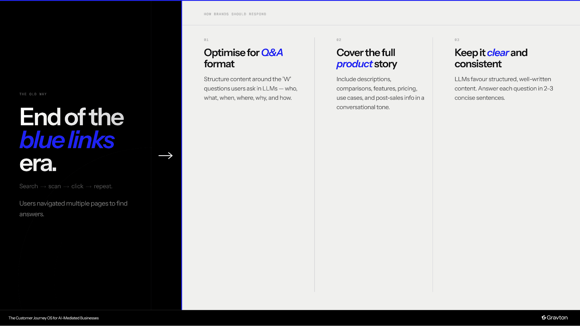
Task: Select the 'HOW BRANDS SHOULD RESPOND' header label
Action: pos(235,14)
